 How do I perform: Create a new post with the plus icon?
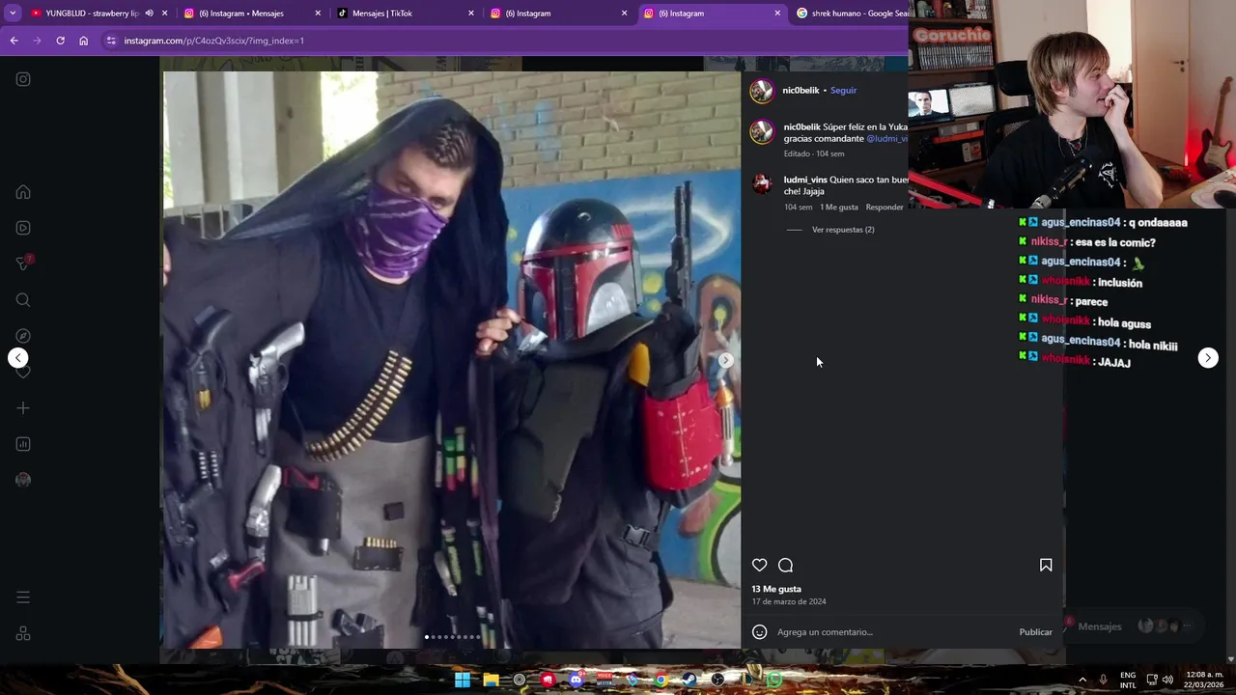coord(23,408)
